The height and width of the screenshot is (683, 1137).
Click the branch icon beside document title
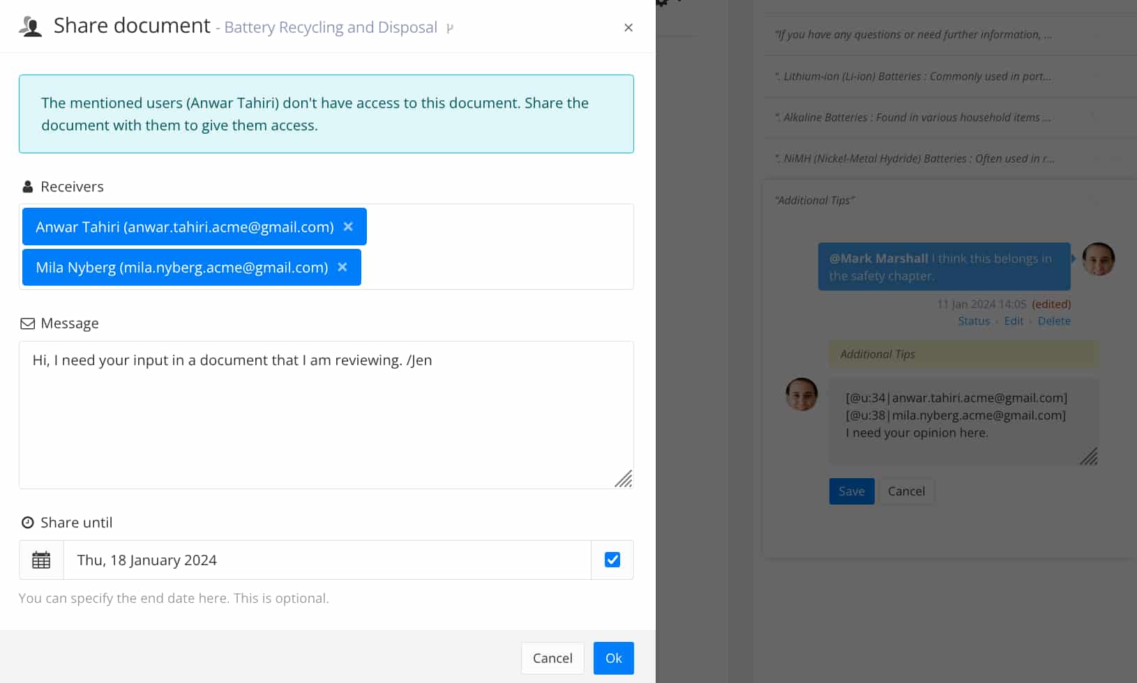(x=450, y=29)
